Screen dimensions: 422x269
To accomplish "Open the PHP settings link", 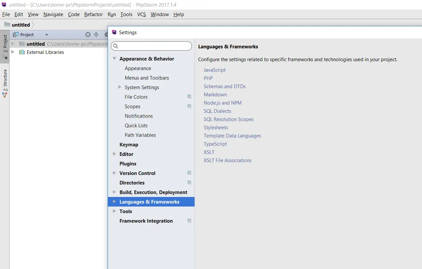I will click(x=208, y=78).
